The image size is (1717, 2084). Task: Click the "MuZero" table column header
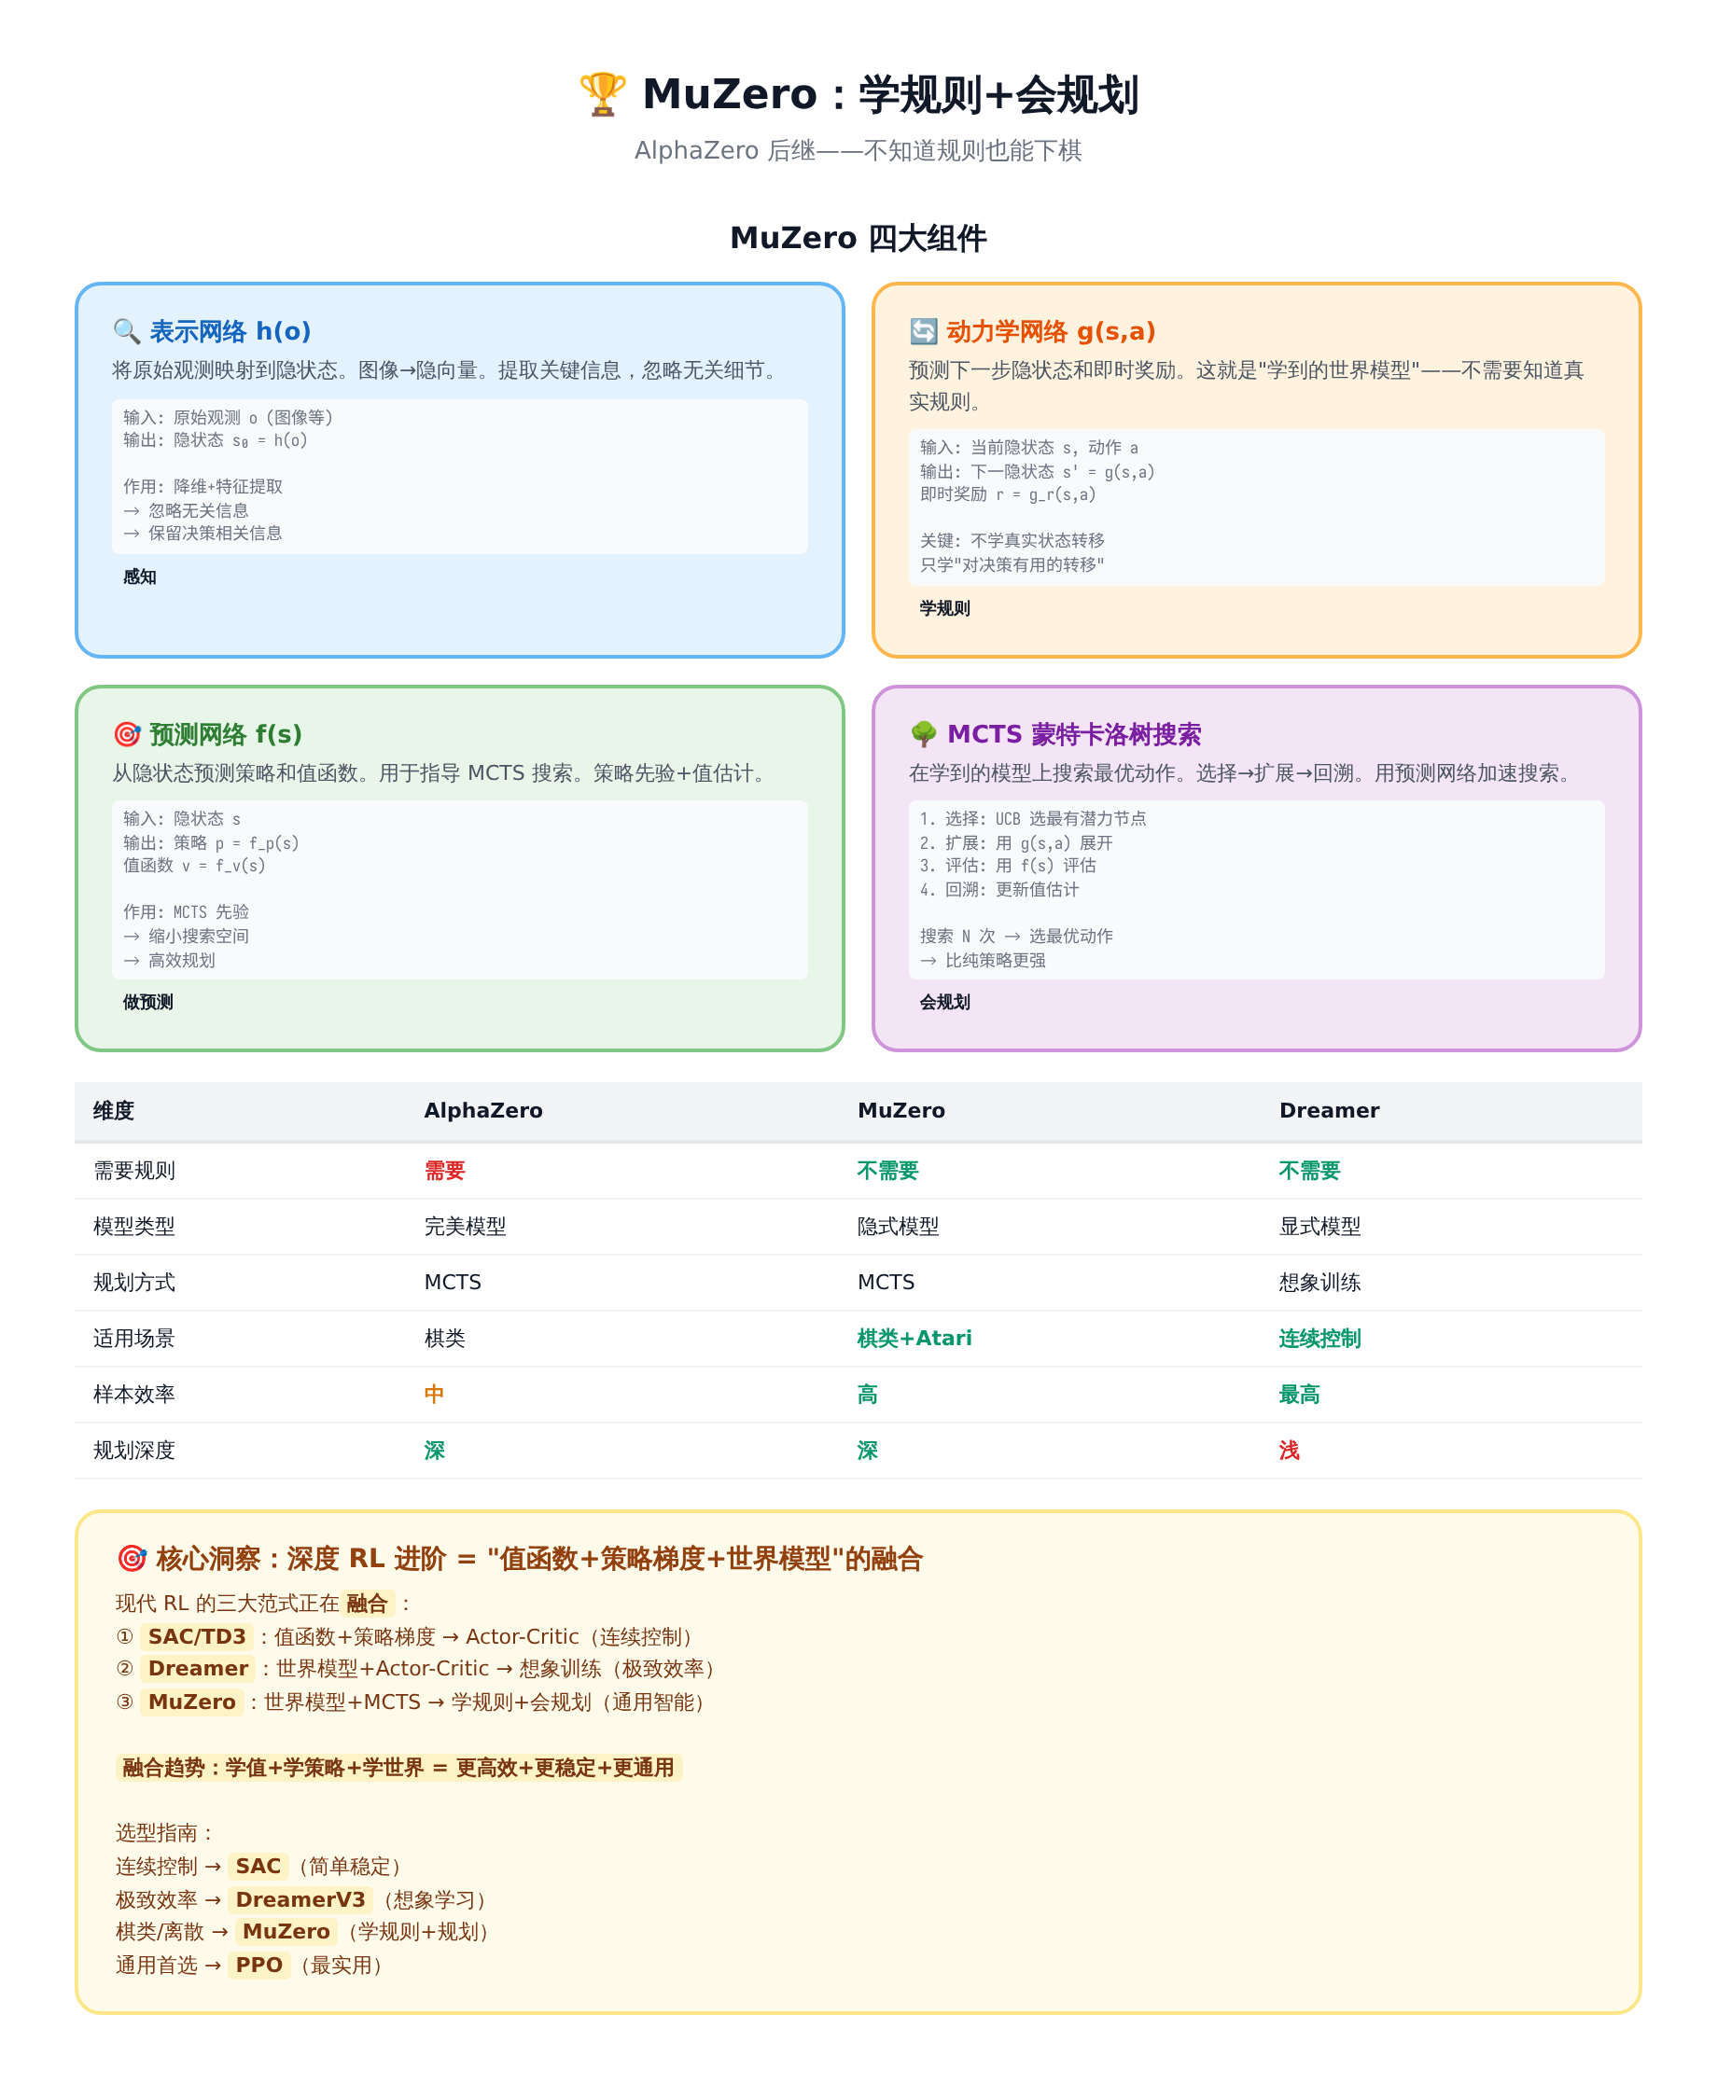[901, 1110]
